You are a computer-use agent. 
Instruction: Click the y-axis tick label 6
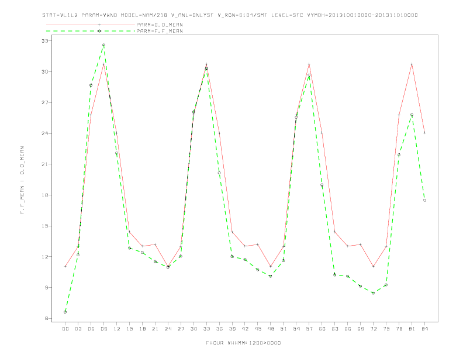point(46,318)
